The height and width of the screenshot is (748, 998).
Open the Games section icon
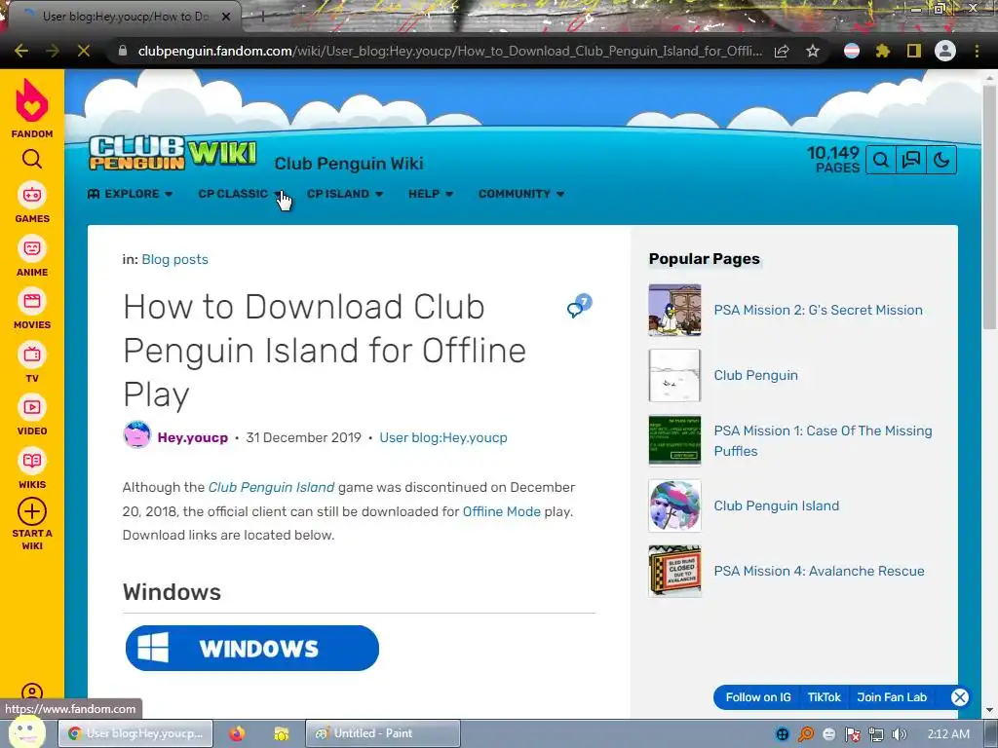[32, 195]
